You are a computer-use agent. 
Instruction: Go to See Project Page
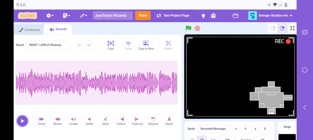point(173,16)
